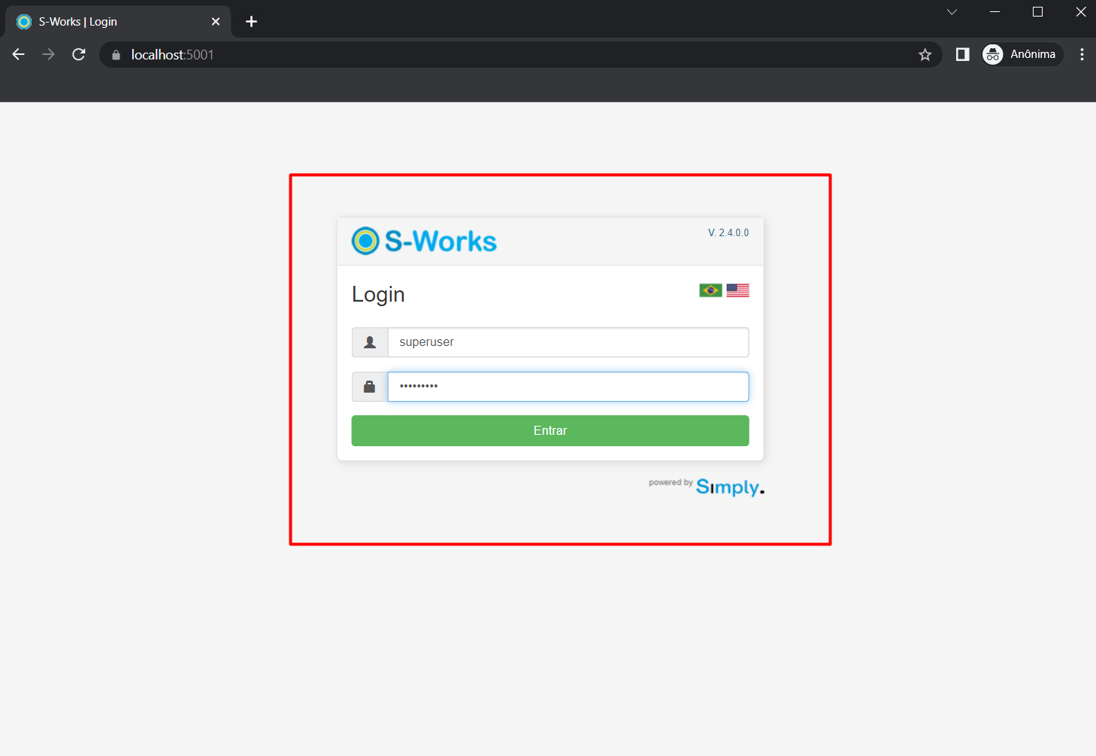
Task: Click the user silhouette icon
Action: 370,342
